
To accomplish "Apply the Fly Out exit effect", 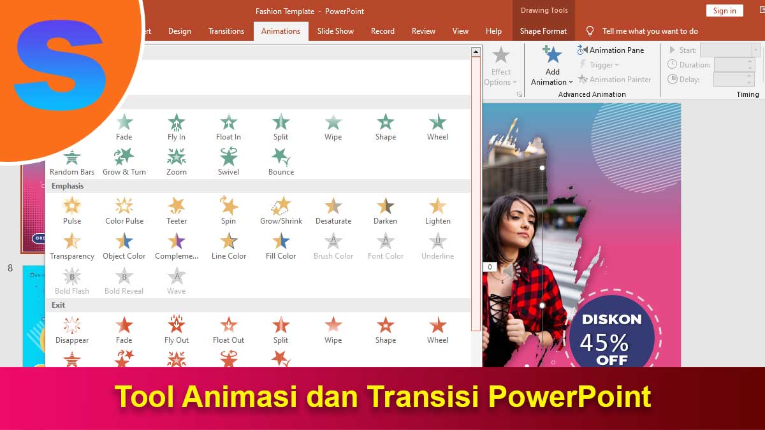I will pyautogui.click(x=177, y=330).
